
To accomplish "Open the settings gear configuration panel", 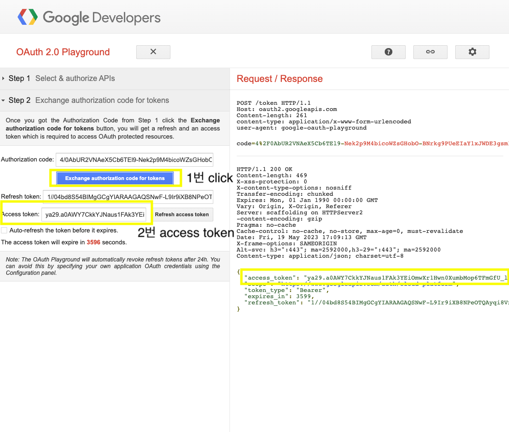I will (x=472, y=52).
